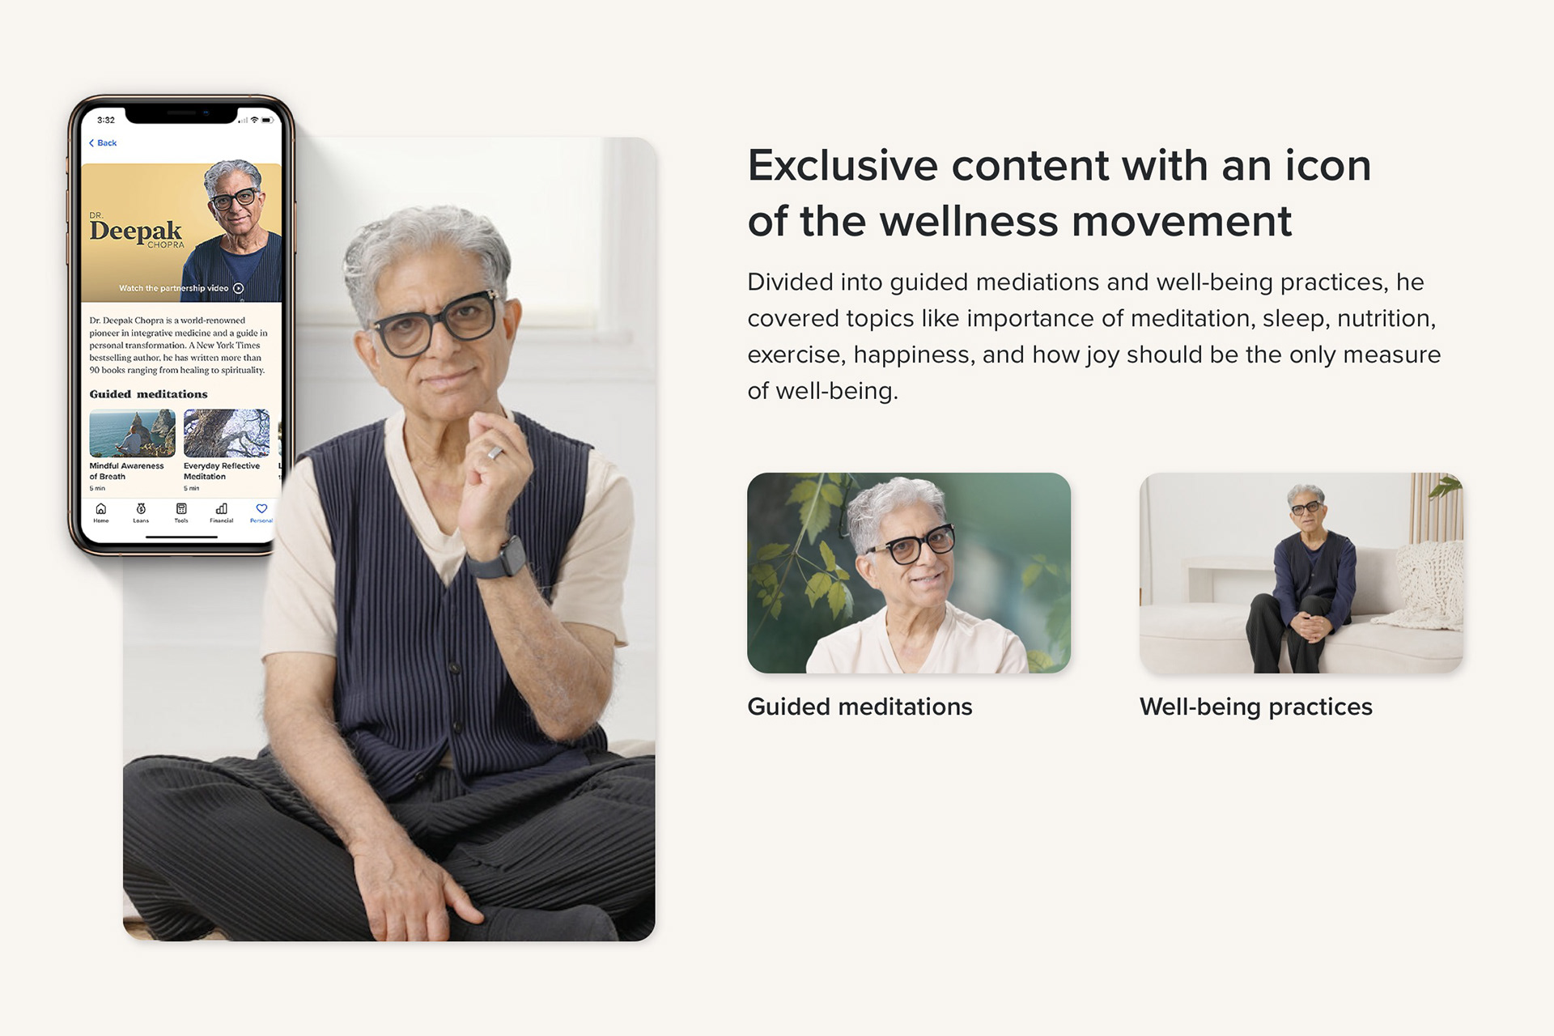1554x1036 pixels.
Task: Click the 'Exclusive content with an icon' headline
Action: [1059, 166]
